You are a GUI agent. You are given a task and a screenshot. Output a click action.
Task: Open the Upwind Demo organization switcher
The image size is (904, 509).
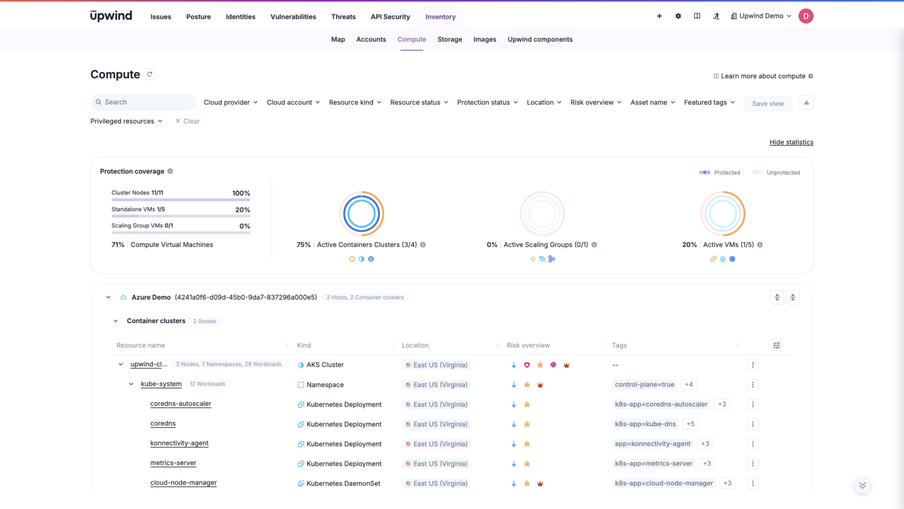click(761, 16)
